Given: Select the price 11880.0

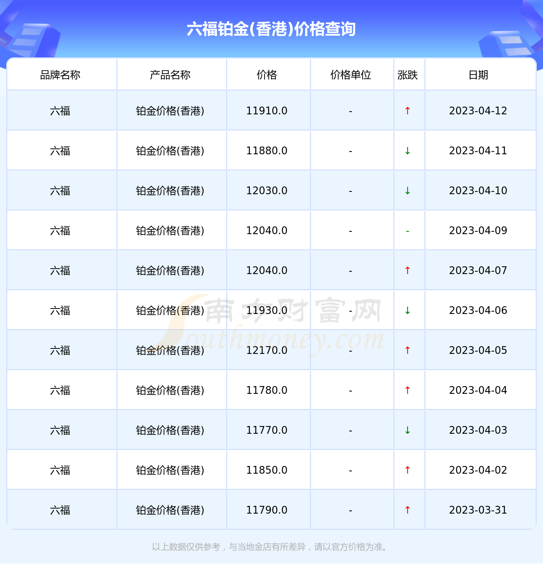Looking at the screenshot, I should click(x=267, y=151).
